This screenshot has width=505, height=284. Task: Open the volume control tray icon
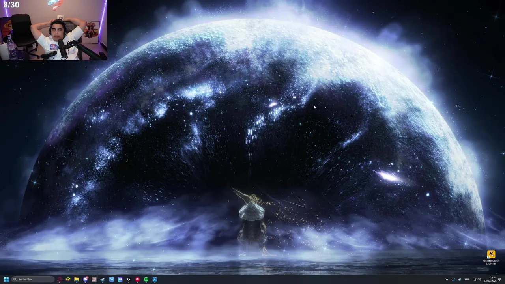click(x=479, y=279)
